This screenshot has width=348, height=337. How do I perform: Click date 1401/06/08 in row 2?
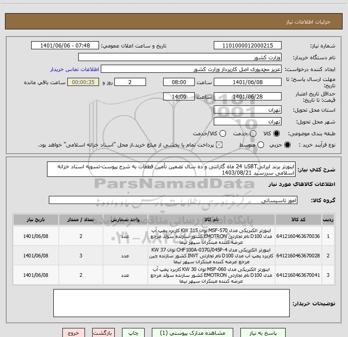(x=36, y=256)
